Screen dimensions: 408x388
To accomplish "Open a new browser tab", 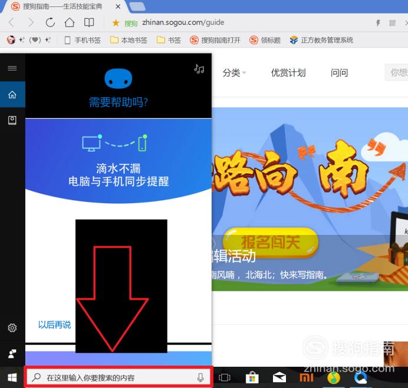I will [x=137, y=6].
